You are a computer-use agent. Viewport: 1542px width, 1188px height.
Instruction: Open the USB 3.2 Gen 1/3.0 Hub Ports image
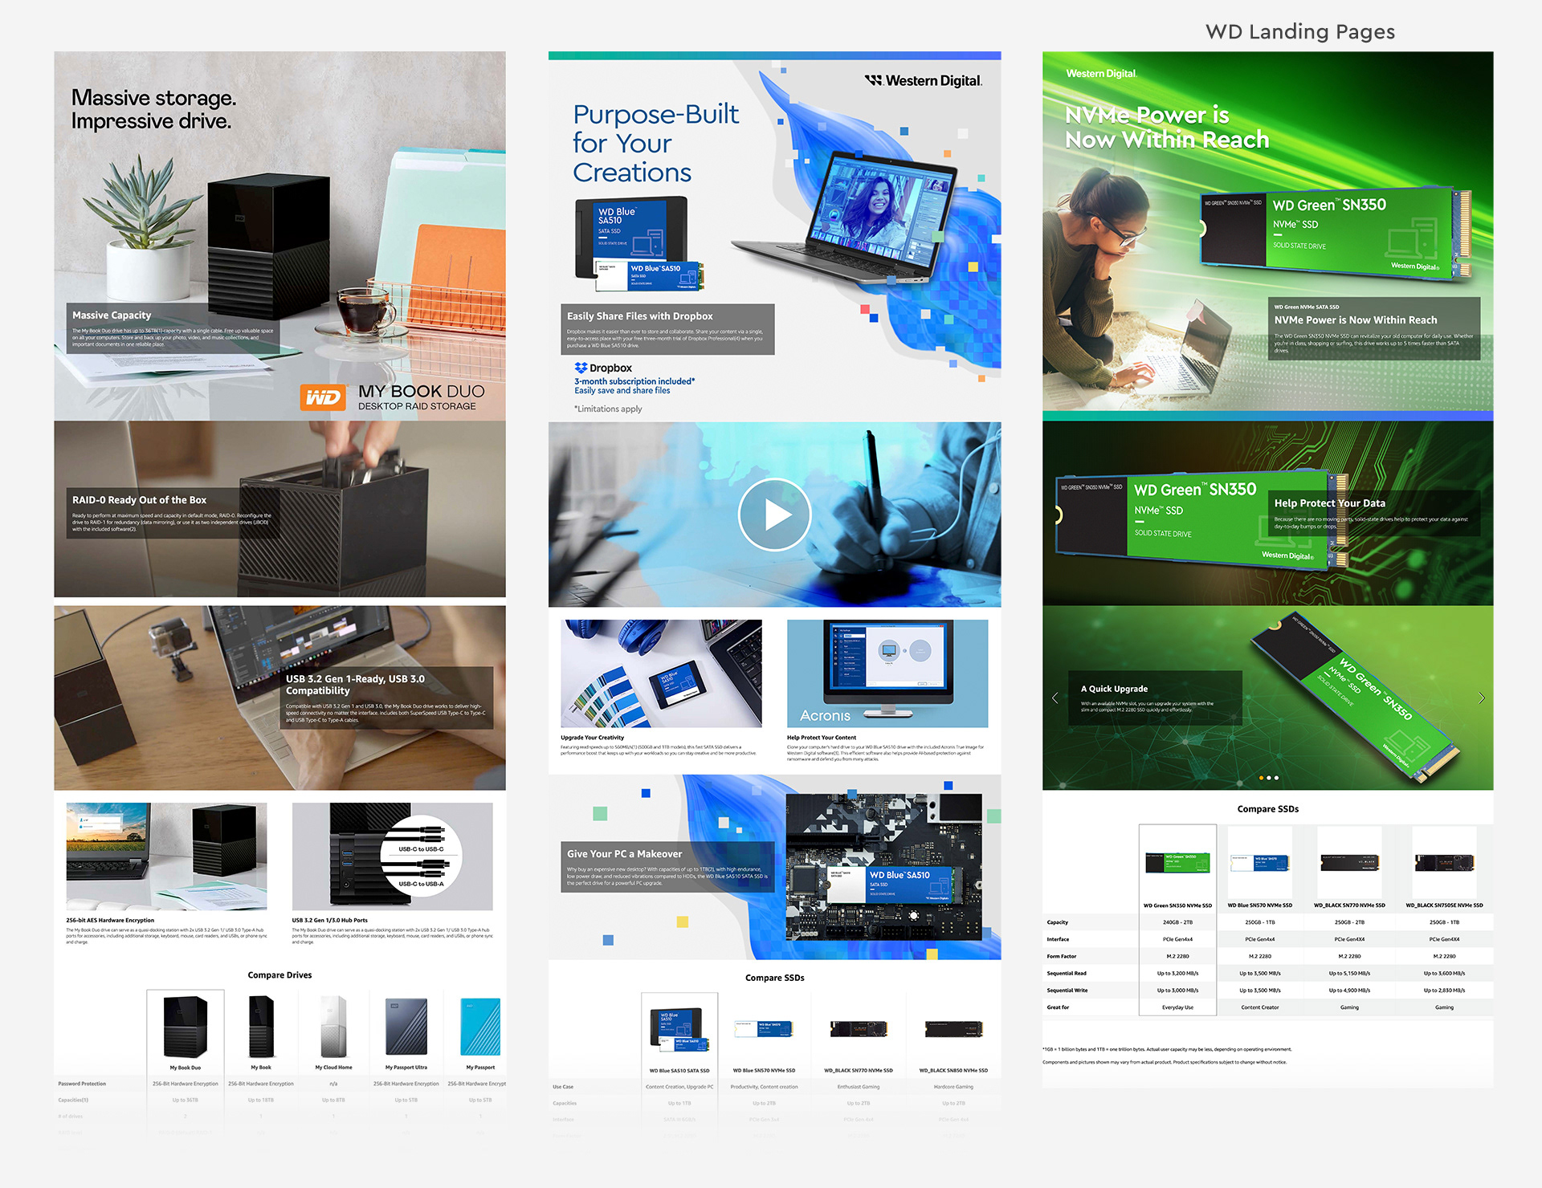[x=392, y=856]
